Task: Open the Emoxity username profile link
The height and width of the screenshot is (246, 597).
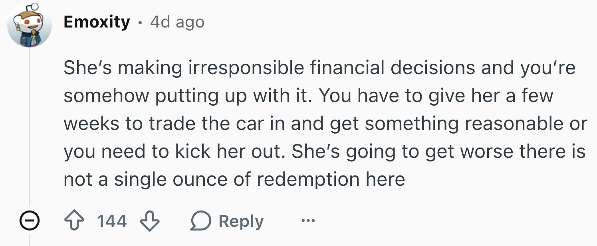Action: pyautogui.click(x=97, y=22)
